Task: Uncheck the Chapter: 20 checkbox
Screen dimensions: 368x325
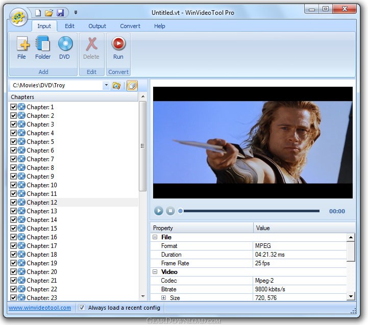Action: click(13, 272)
